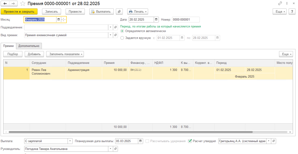Toggle Рассчитывать удержания checkbox

tap(147, 141)
